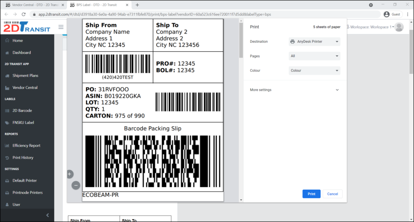The image size is (414, 222).
Task: Zoom out with the minus button
Action: click(76, 185)
